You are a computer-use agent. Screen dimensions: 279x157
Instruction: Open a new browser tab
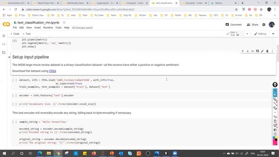point(242,3)
